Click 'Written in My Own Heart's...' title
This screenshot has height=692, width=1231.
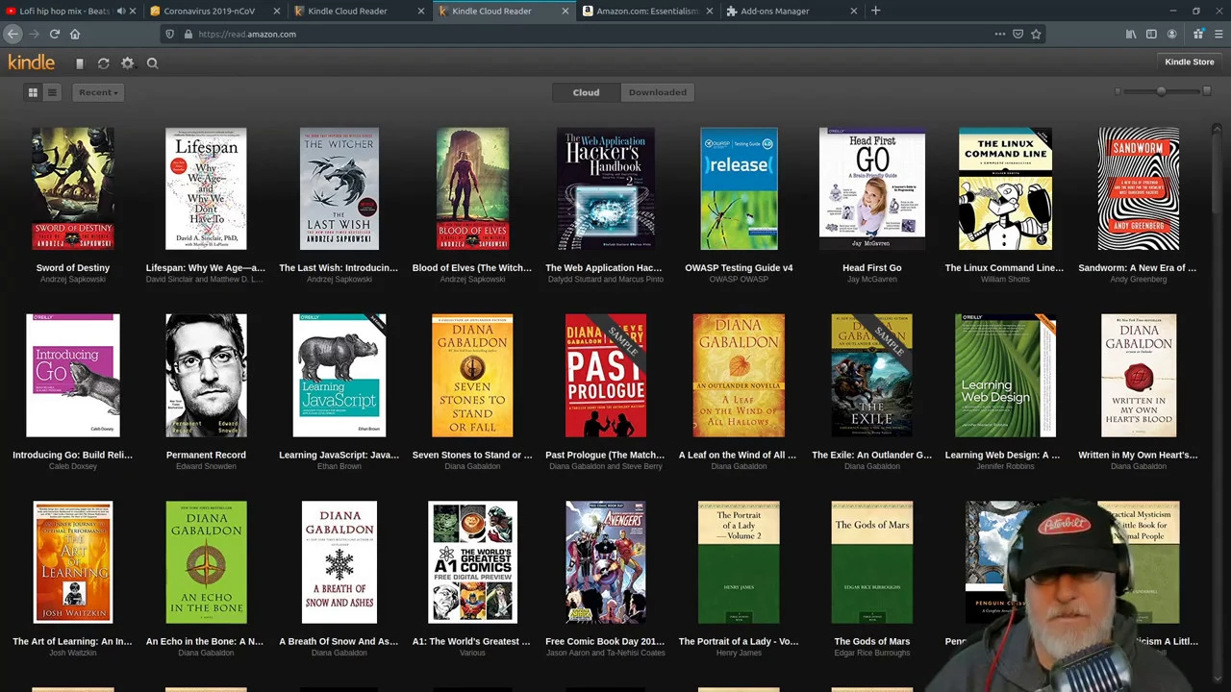point(1138,455)
